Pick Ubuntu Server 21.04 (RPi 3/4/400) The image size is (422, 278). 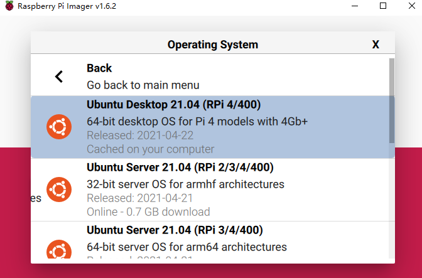coord(175,230)
